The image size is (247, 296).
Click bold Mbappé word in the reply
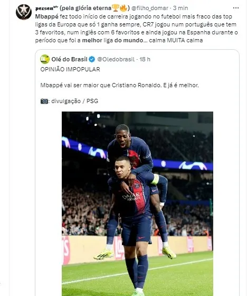pyautogui.click(x=47, y=16)
